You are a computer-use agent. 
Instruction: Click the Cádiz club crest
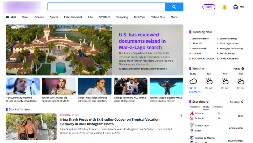click(x=192, y=131)
